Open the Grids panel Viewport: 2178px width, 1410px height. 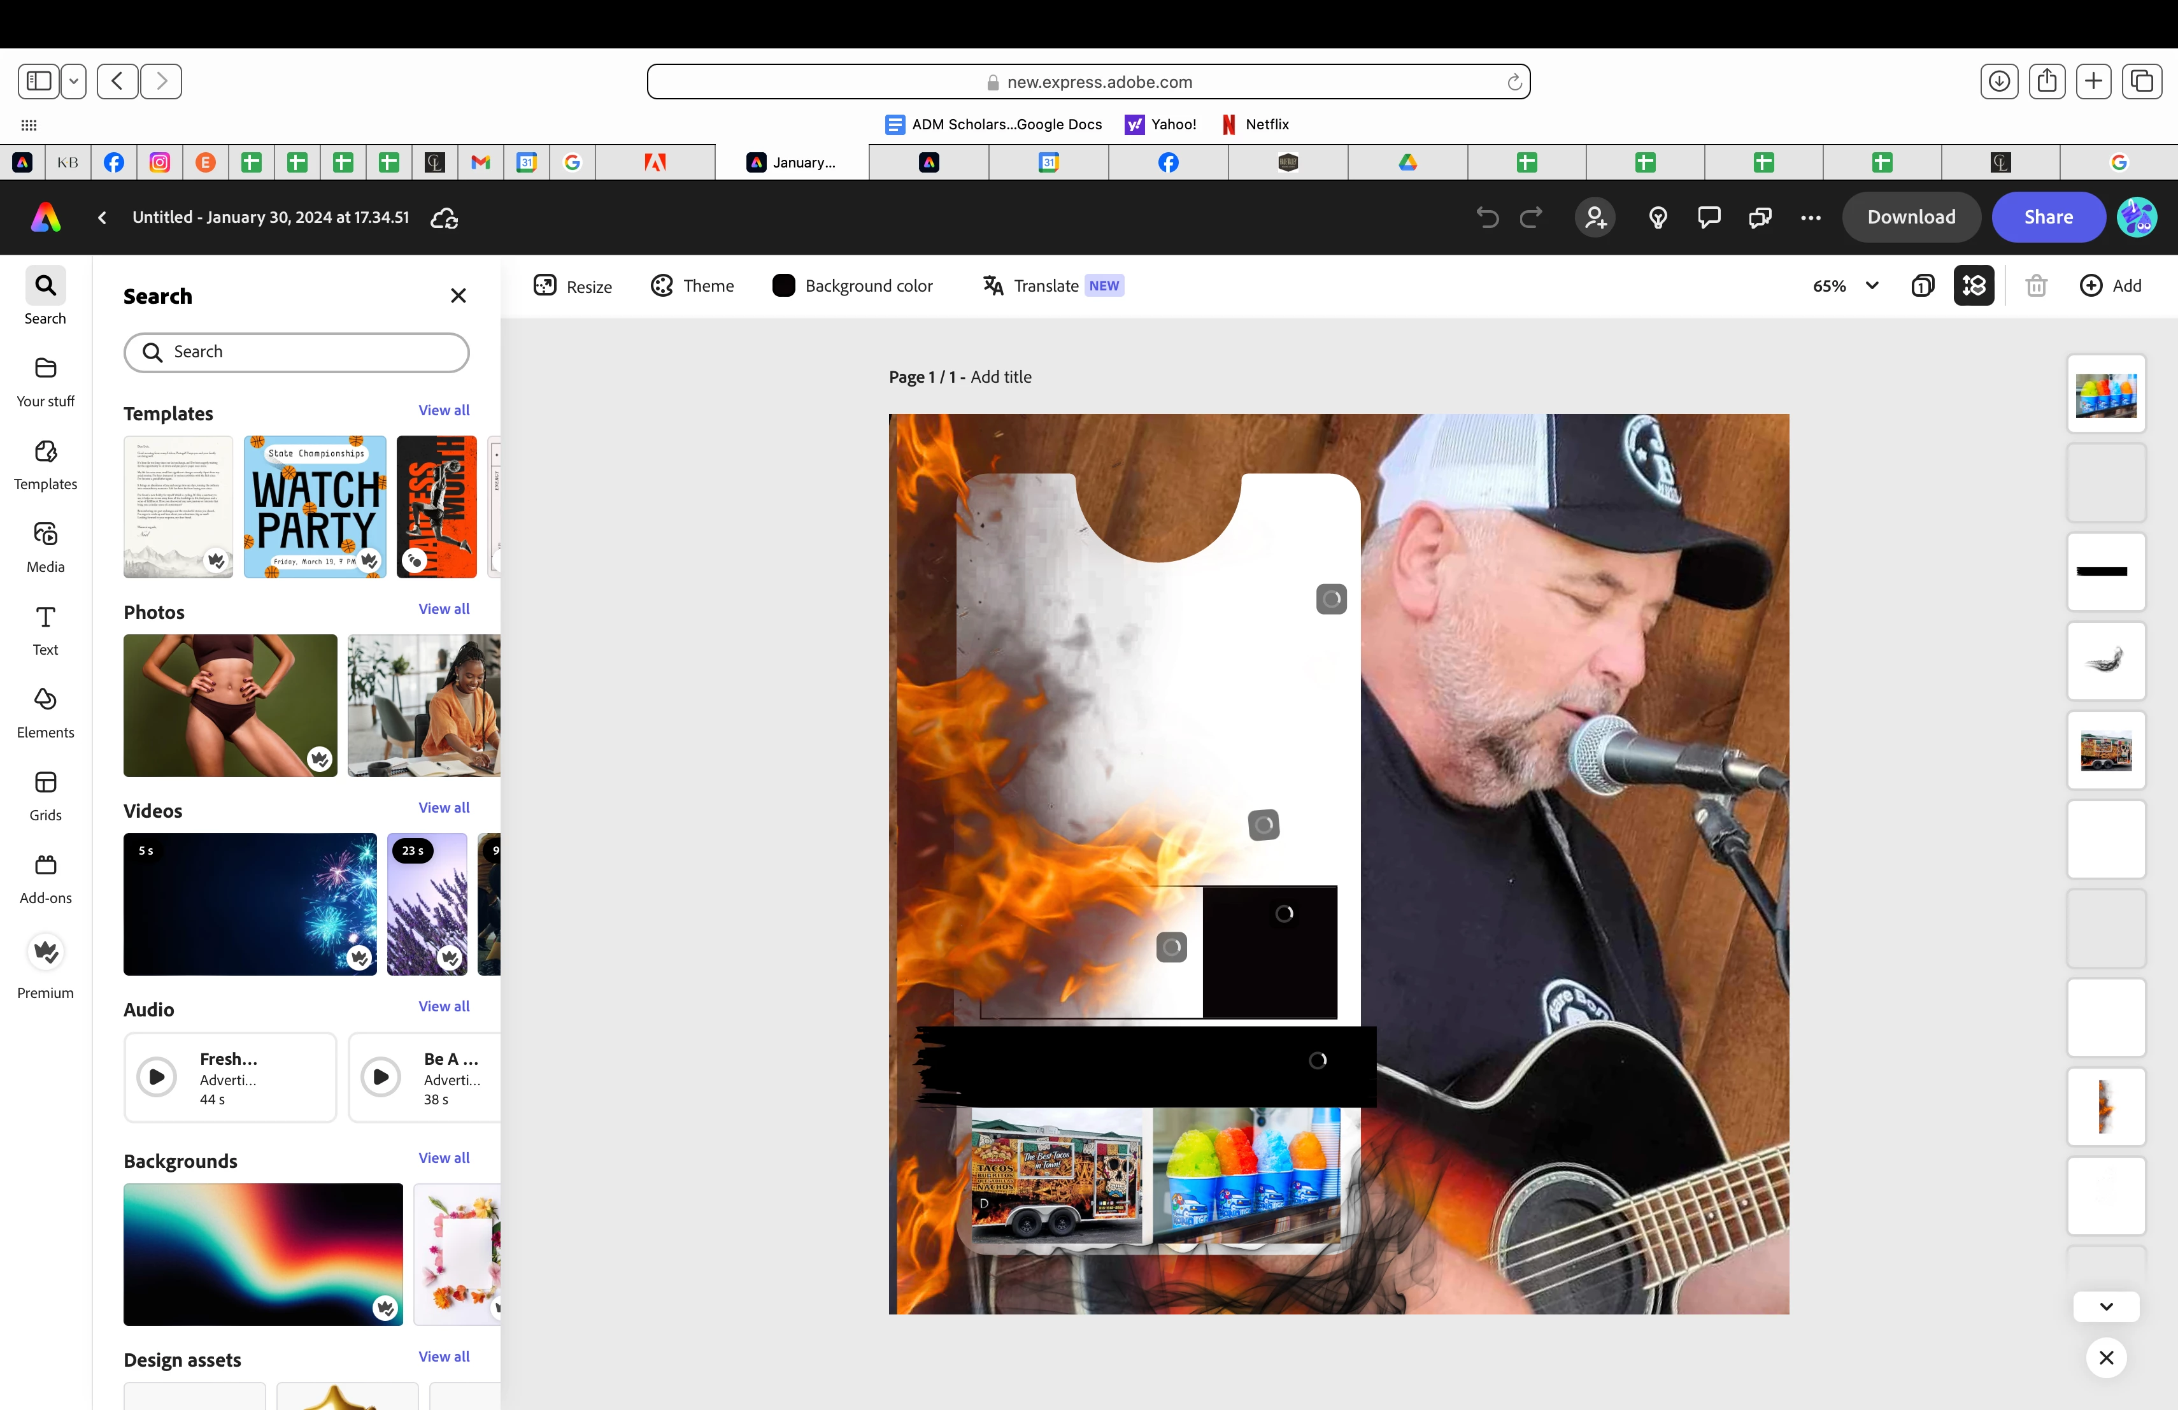pyautogui.click(x=45, y=795)
